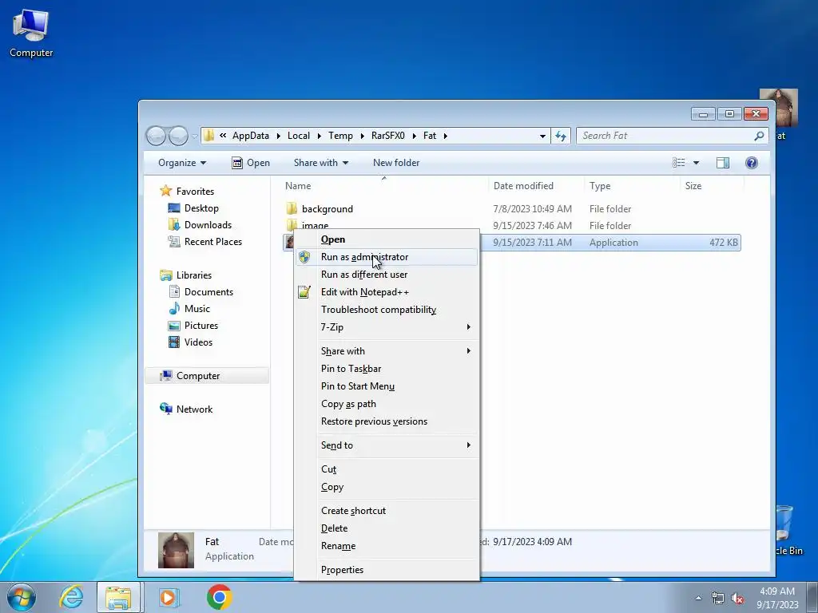Select Documents in Libraries
This screenshot has width=818, height=613.
pos(208,292)
